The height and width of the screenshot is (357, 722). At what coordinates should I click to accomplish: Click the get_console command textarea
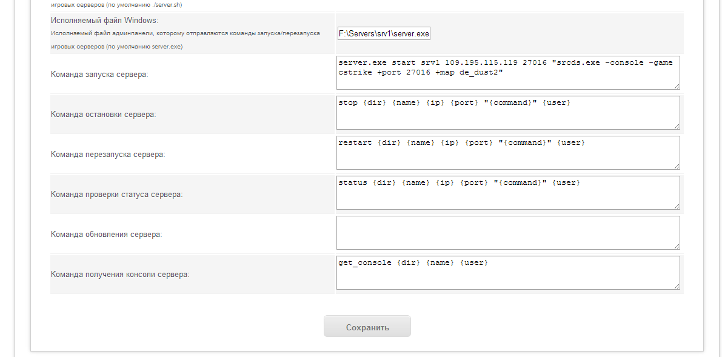point(508,273)
